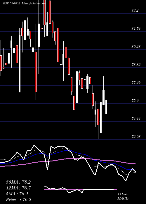Click the 74.44 price level label

pyautogui.click(x=137, y=119)
